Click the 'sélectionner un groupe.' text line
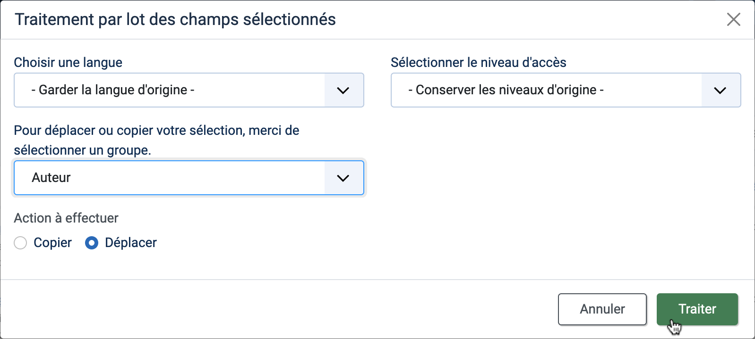This screenshot has height=339, width=755. [83, 150]
